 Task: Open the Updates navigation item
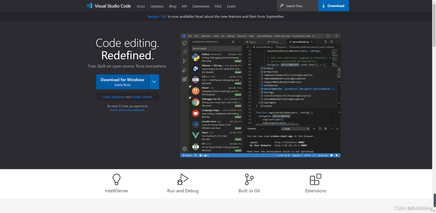coord(157,6)
